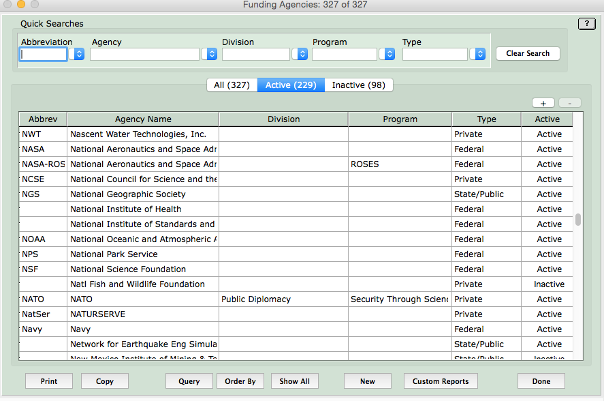The height and width of the screenshot is (401, 604).
Task: Click the plus button to add record
Action: [x=543, y=103]
